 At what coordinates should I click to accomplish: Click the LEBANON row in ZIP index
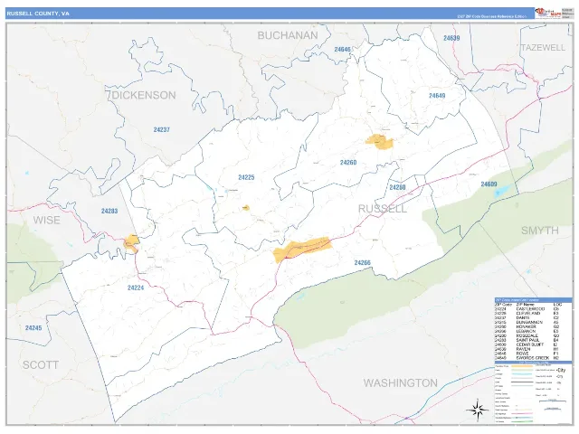528,331
